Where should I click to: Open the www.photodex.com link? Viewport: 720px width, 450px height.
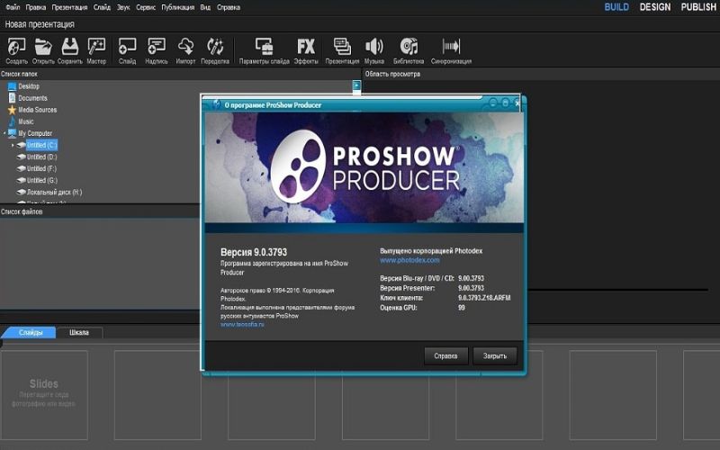tap(402, 260)
